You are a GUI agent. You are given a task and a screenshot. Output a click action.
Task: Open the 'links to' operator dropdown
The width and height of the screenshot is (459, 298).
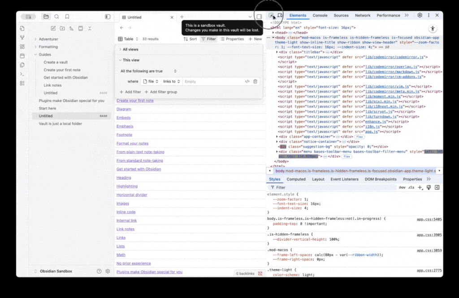(x=172, y=82)
